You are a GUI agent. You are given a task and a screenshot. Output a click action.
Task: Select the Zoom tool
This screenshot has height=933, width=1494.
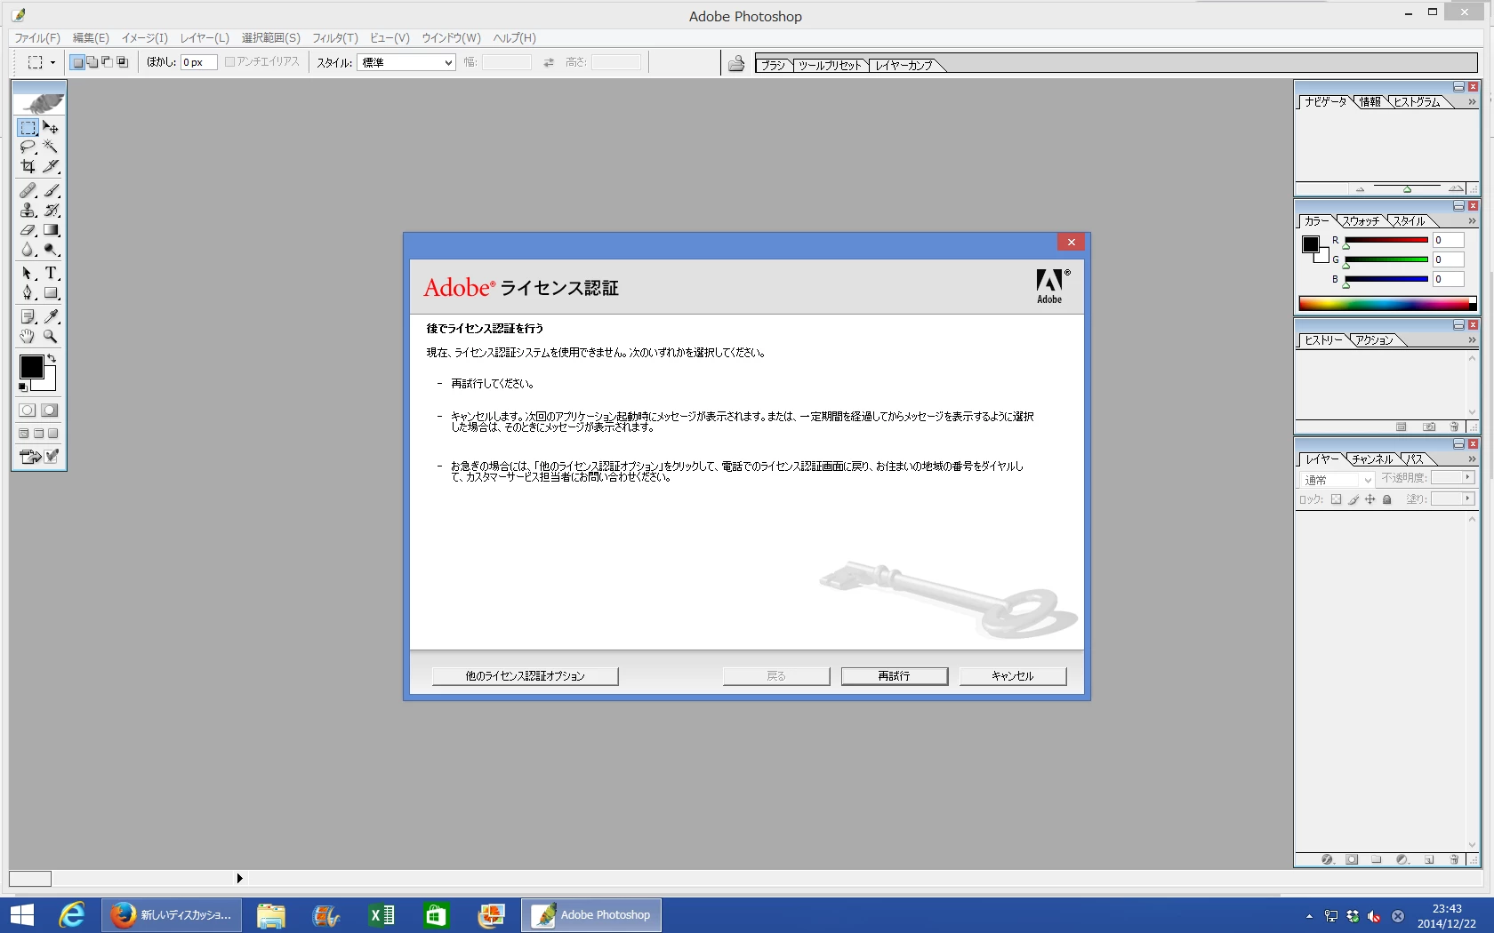pos(51,337)
